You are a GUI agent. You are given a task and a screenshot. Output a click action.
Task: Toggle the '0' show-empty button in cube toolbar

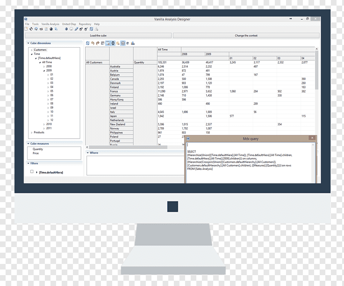pos(113,43)
